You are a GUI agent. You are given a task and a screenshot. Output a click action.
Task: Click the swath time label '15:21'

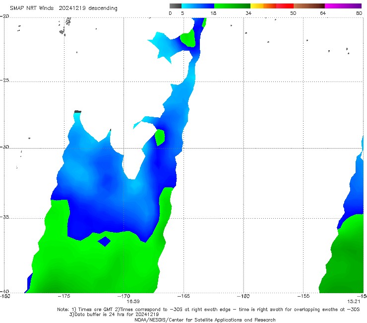point(354,302)
